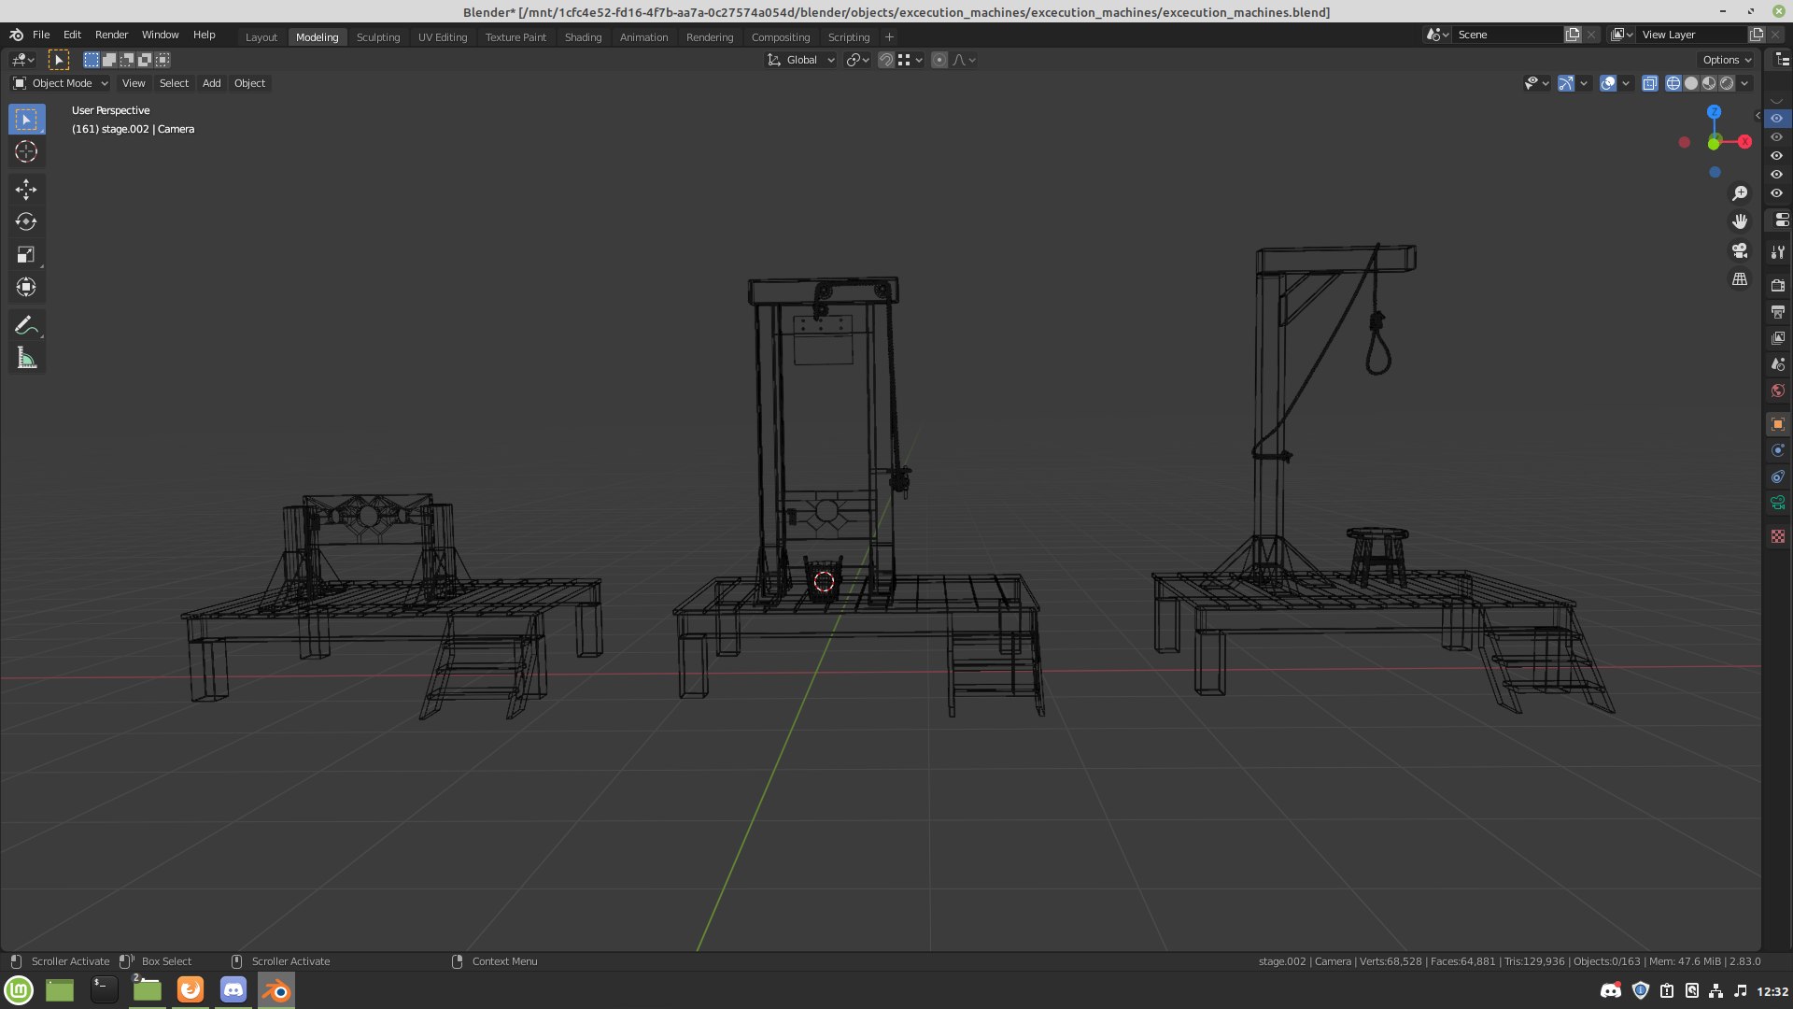Open the shading options dropdown arrow
The image size is (1793, 1009).
point(1744,83)
